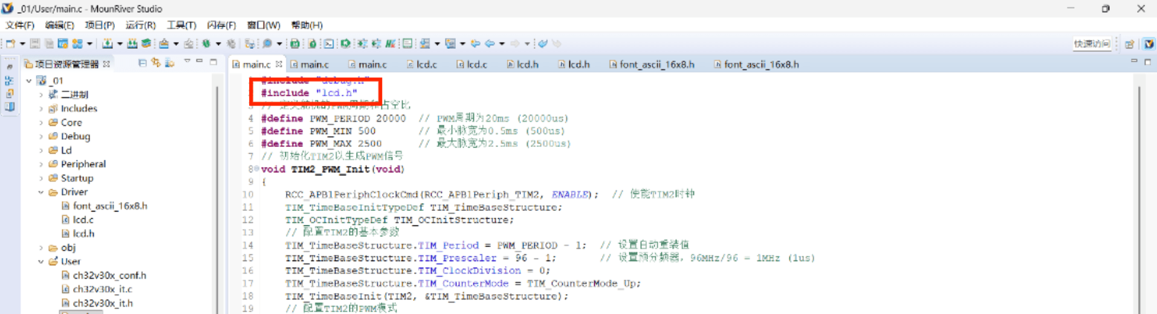Toggle Link with Editor in explorer

tap(156, 63)
